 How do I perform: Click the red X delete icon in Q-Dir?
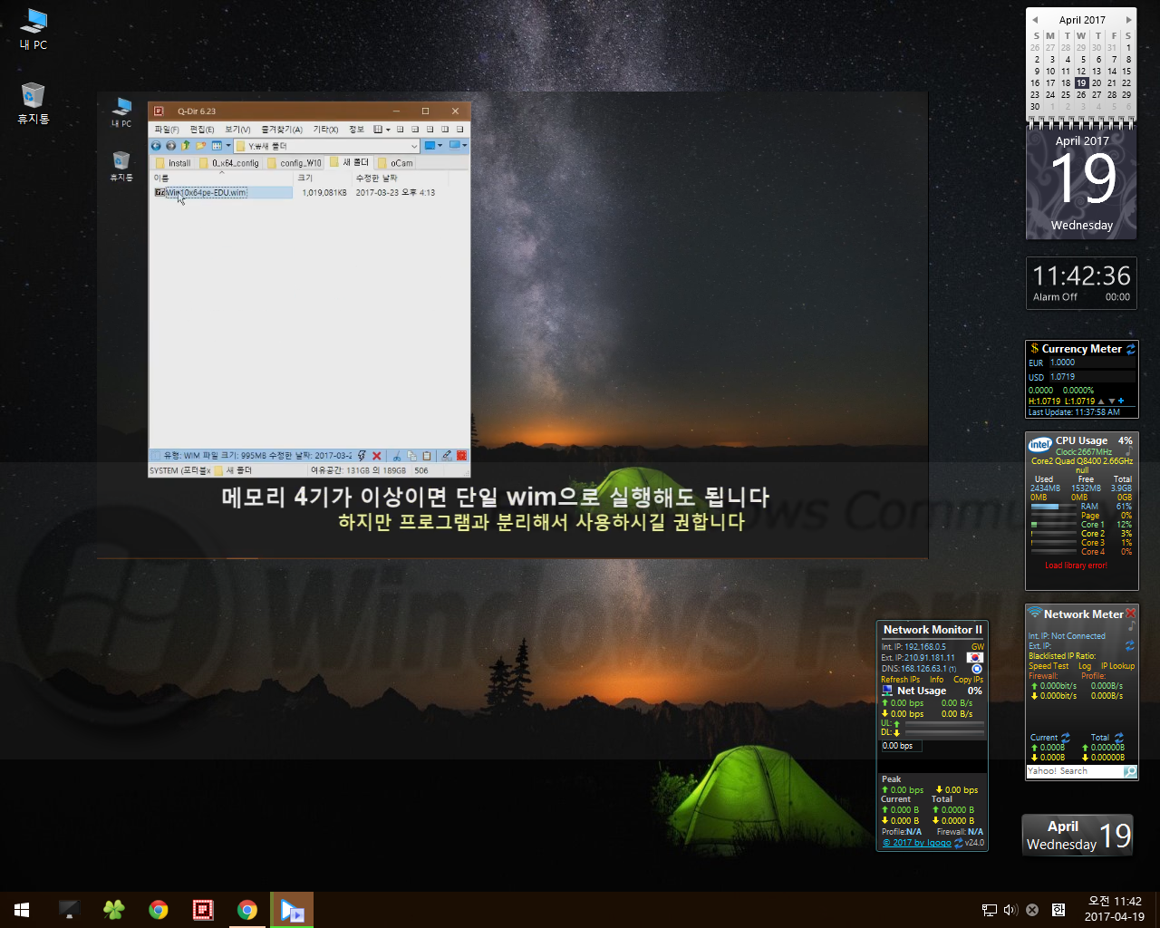coord(377,456)
